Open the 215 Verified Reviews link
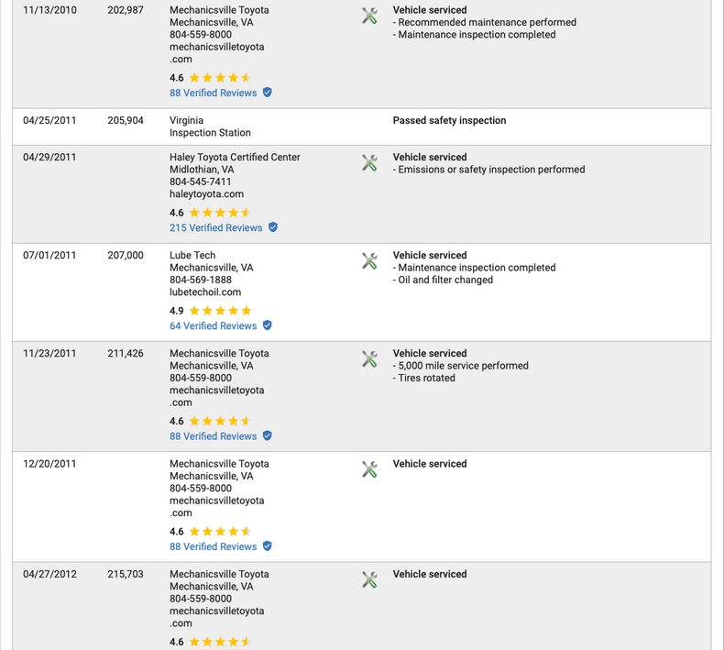This screenshot has width=724, height=650. coord(215,227)
